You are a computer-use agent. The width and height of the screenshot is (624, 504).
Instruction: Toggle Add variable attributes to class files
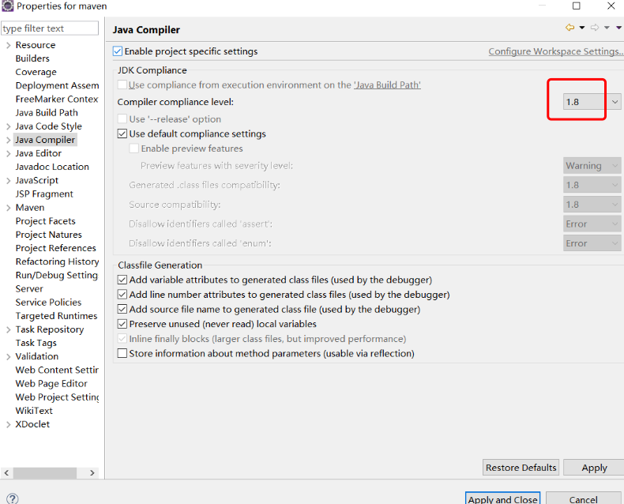click(122, 280)
